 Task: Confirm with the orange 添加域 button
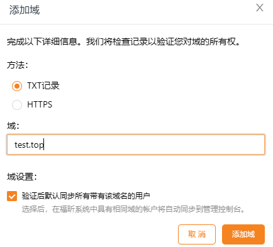243,234
